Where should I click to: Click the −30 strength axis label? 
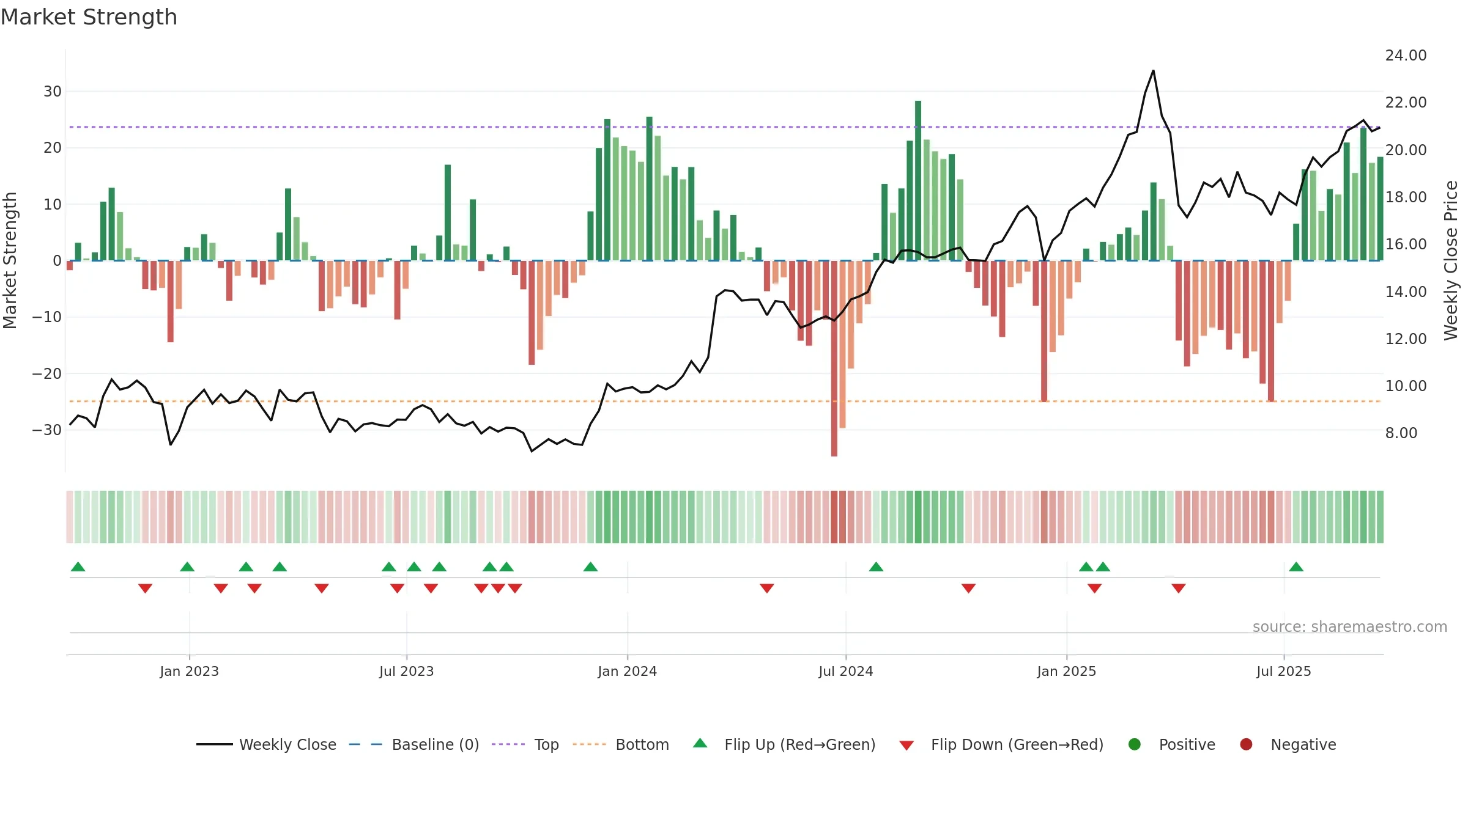[x=47, y=430]
